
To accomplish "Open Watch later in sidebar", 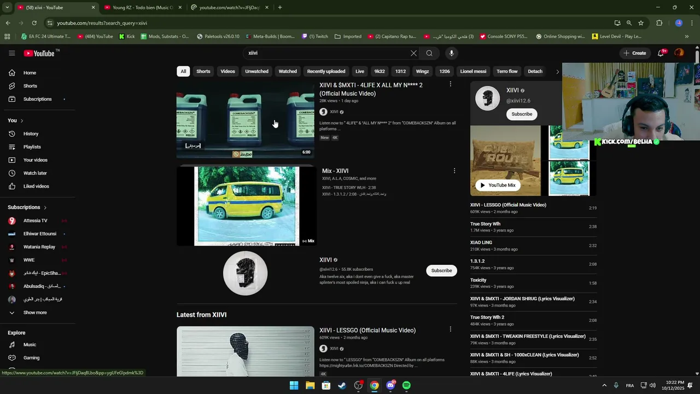I will [x=35, y=173].
